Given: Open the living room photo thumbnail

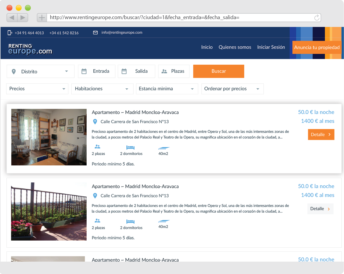Looking at the screenshot, I should point(49,137).
